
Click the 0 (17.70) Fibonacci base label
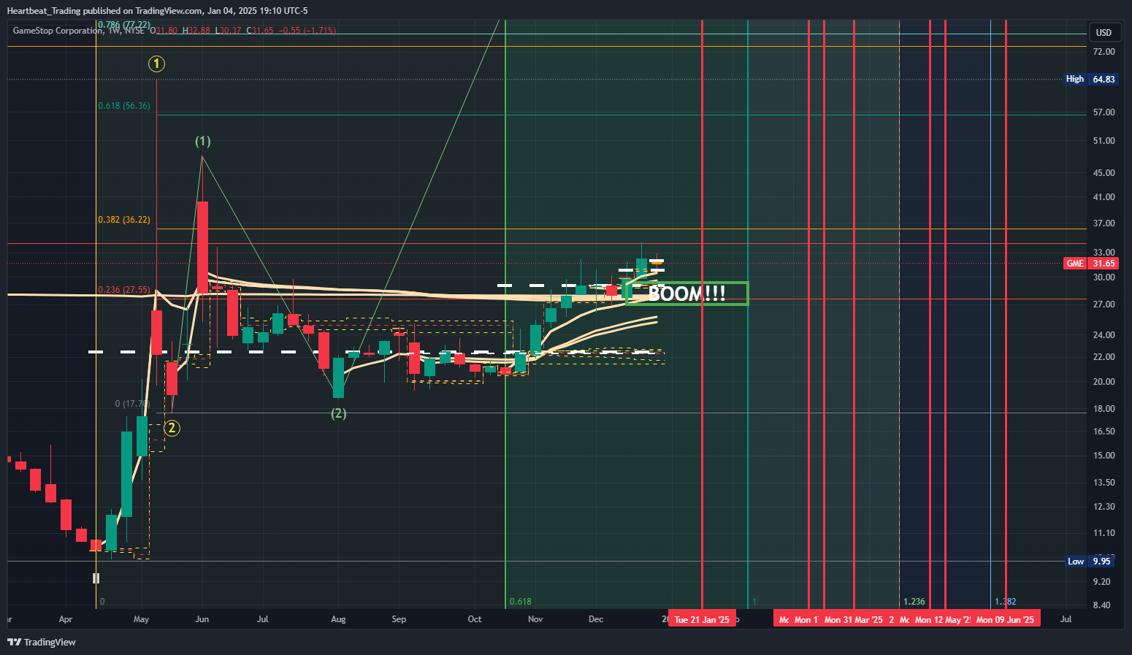132,404
